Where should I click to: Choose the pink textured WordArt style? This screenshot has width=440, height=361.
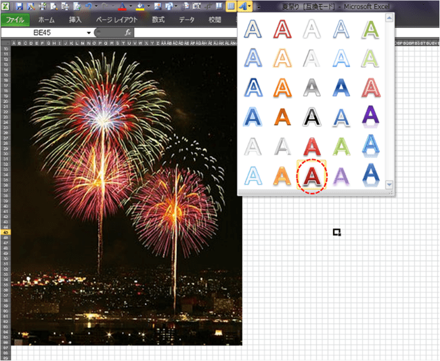(x=371, y=87)
